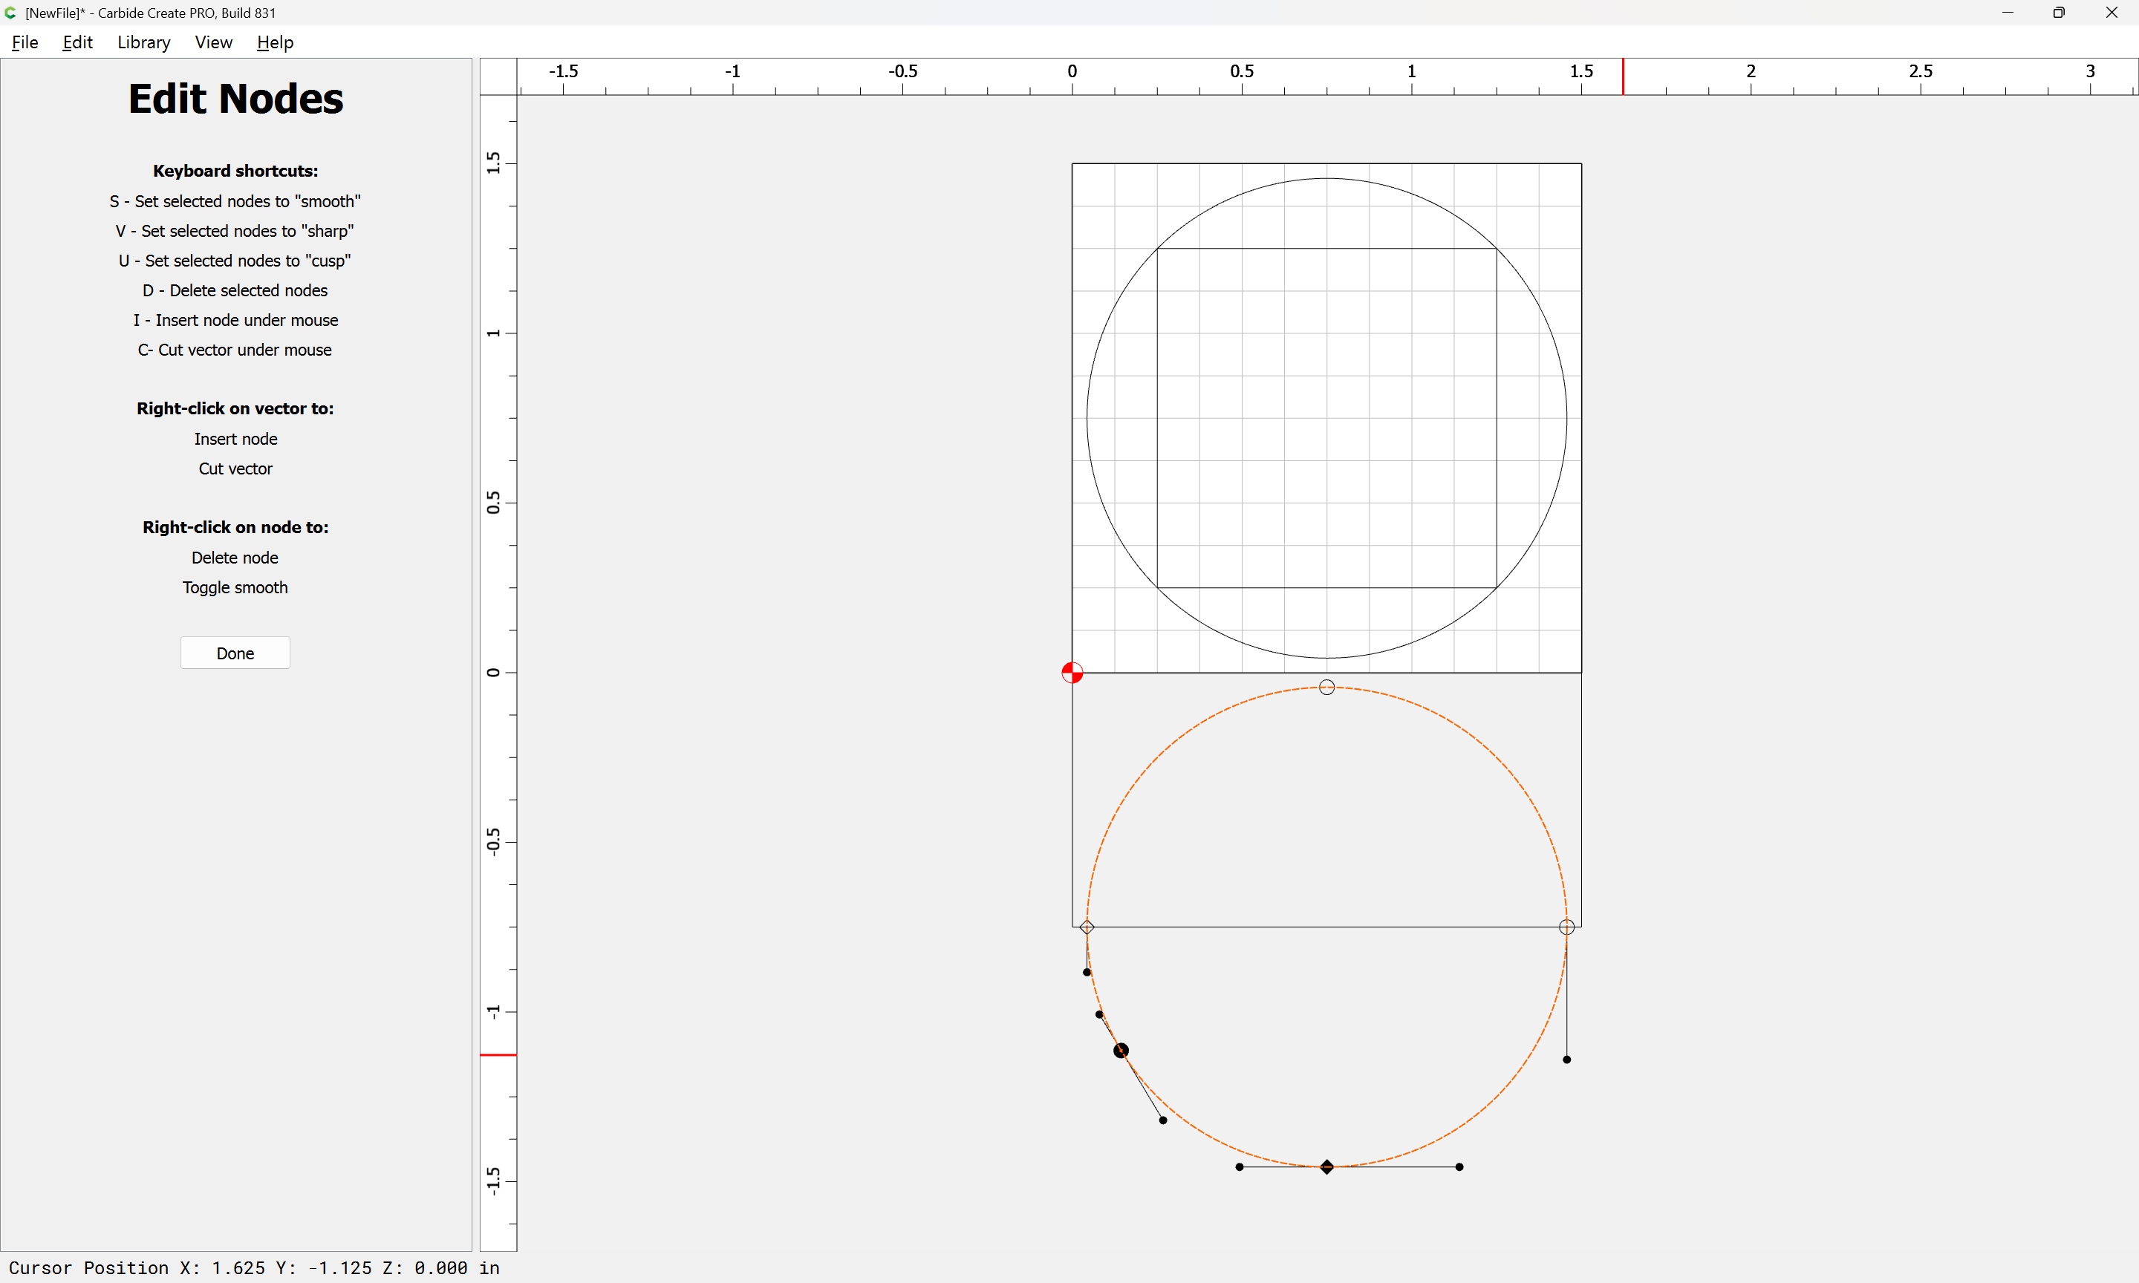Image resolution: width=2139 pixels, height=1283 pixels.
Task: Open the Edit menu
Action: pos(77,42)
